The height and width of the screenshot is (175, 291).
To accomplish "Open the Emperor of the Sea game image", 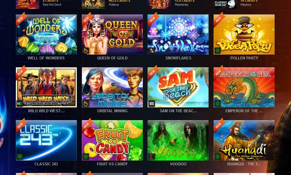I will (x=244, y=87).
